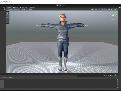Toggle scene audio
Viewport: 121px width, 91px height.
[x=102, y=9]
